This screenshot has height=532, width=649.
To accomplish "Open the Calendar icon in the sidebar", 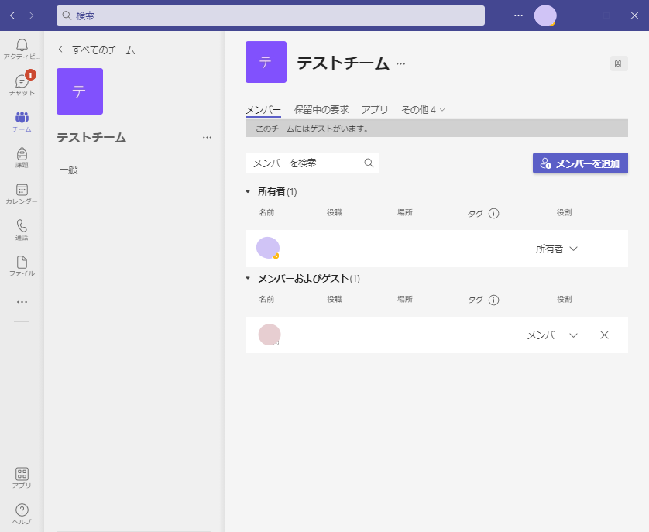I will click(x=22, y=194).
